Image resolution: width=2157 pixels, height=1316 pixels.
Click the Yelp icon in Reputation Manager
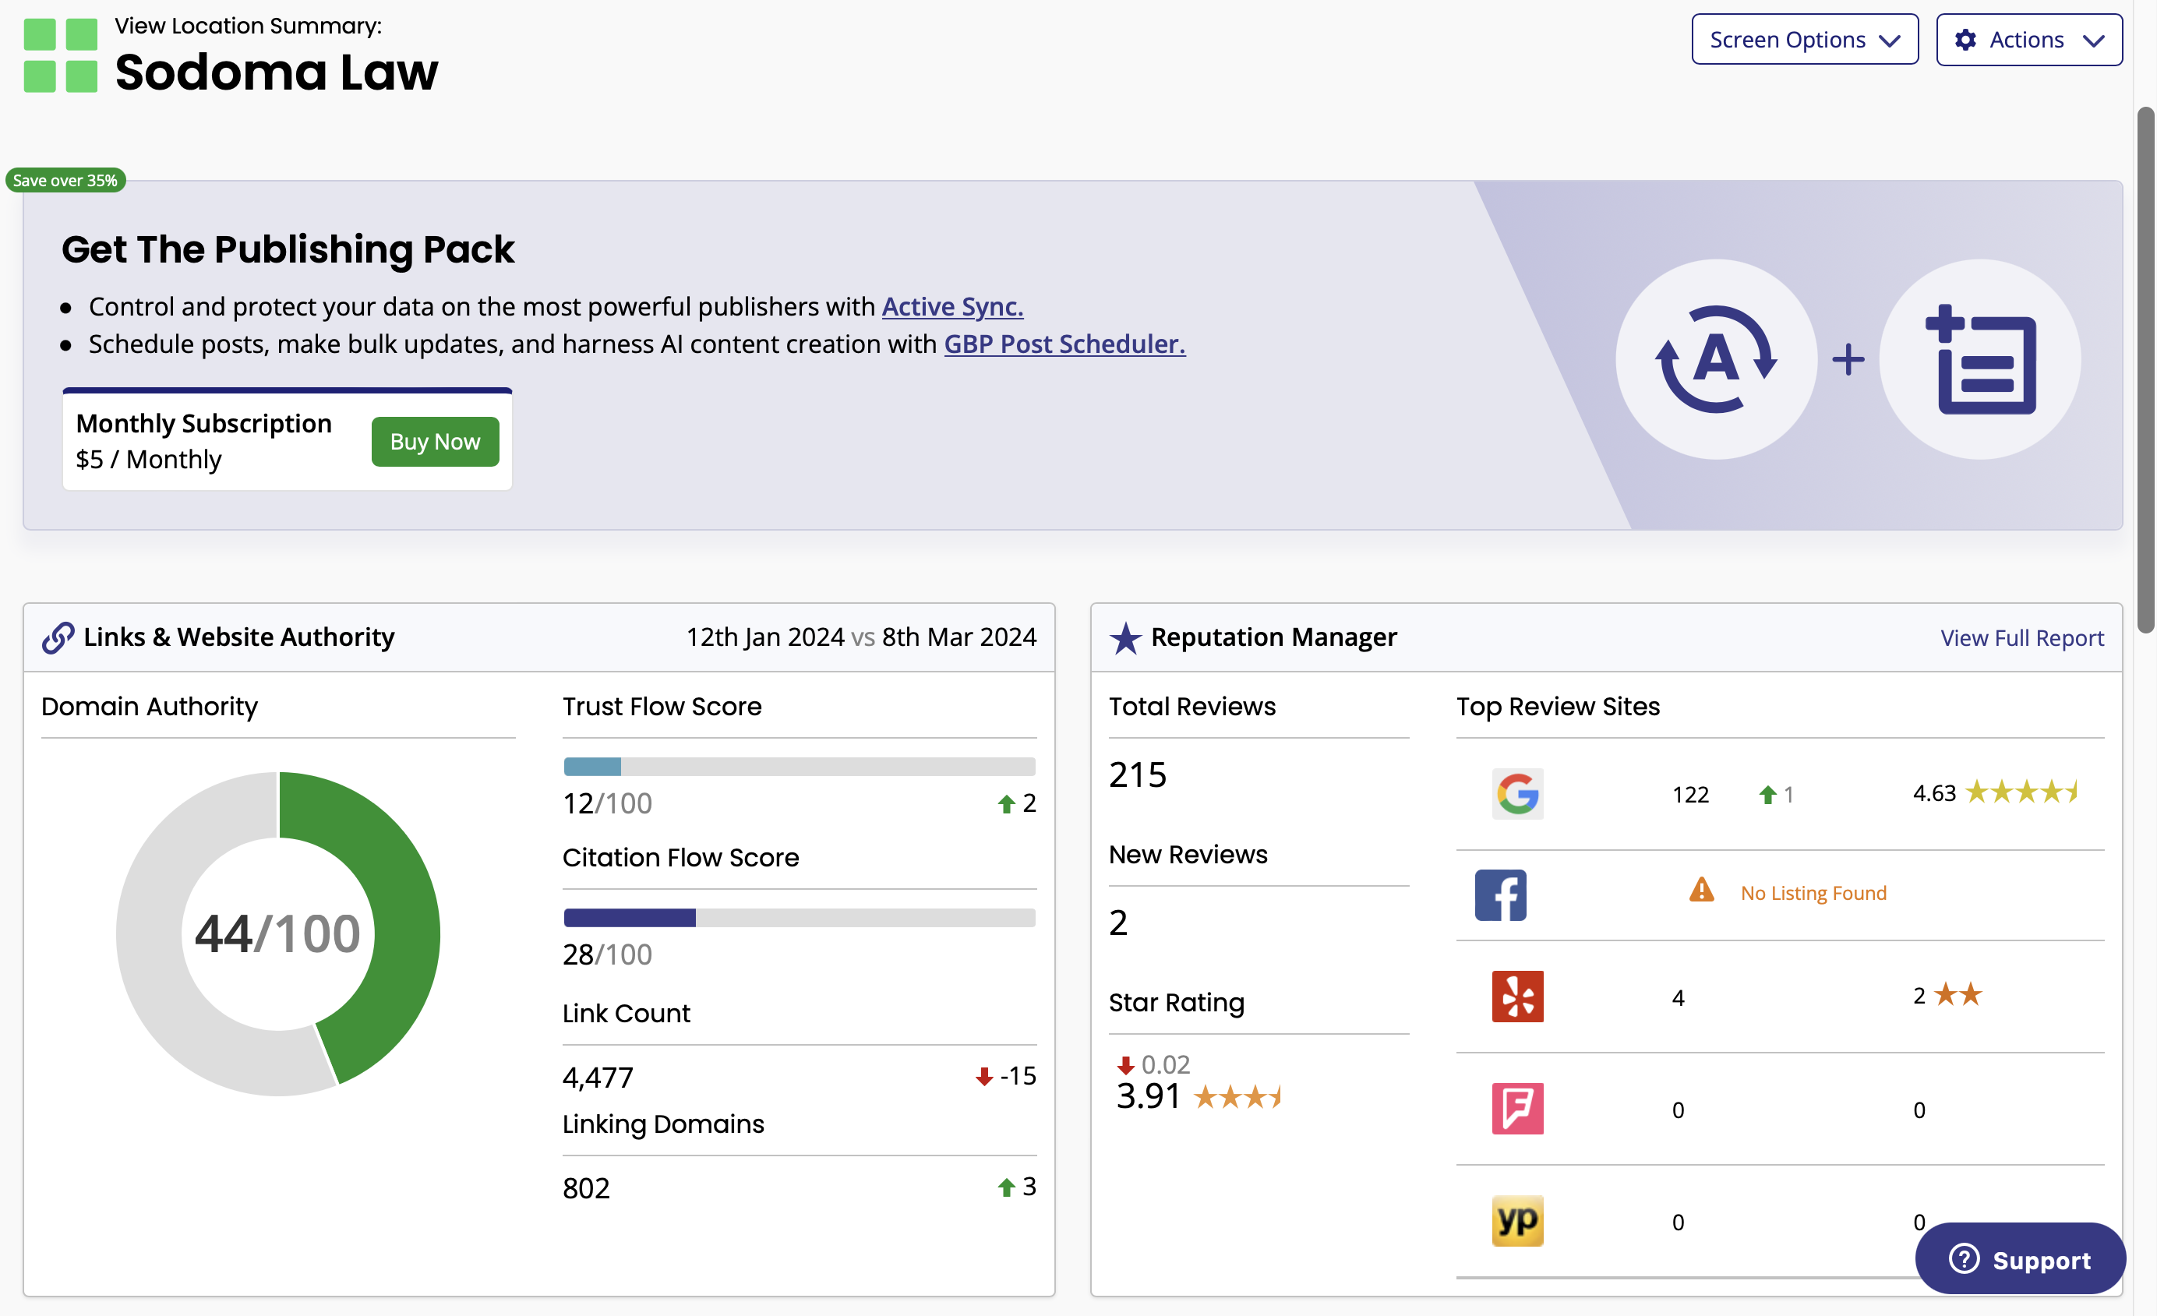click(x=1519, y=997)
